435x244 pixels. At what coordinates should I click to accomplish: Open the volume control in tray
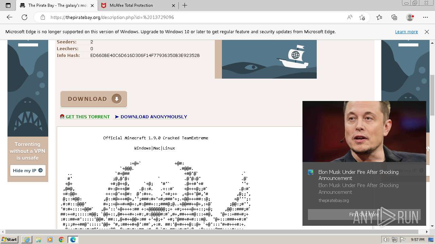coord(386,240)
